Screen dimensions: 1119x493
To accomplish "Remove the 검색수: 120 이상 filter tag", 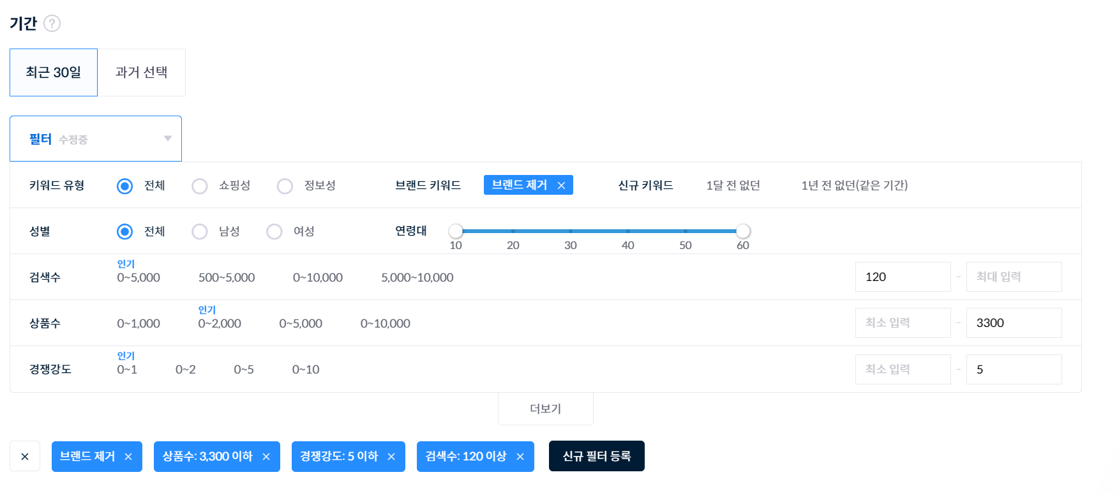I will [x=520, y=457].
